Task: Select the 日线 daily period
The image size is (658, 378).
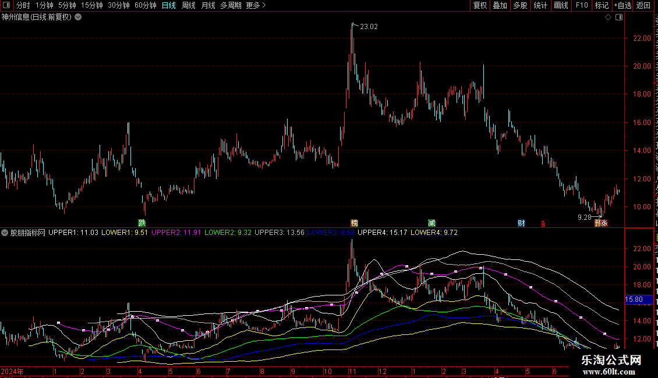Action: 169,5
